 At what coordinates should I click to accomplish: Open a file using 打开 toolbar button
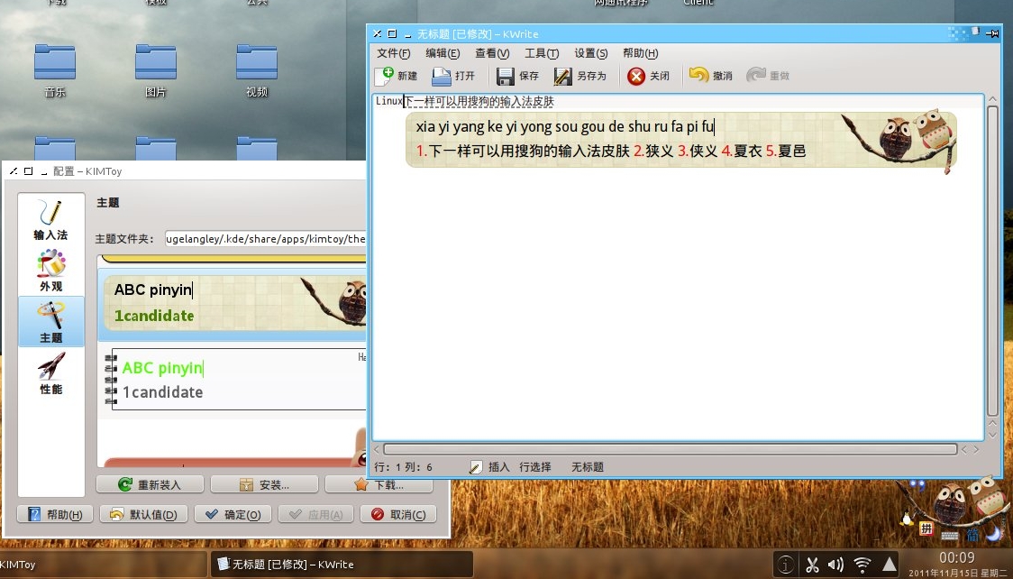click(453, 76)
